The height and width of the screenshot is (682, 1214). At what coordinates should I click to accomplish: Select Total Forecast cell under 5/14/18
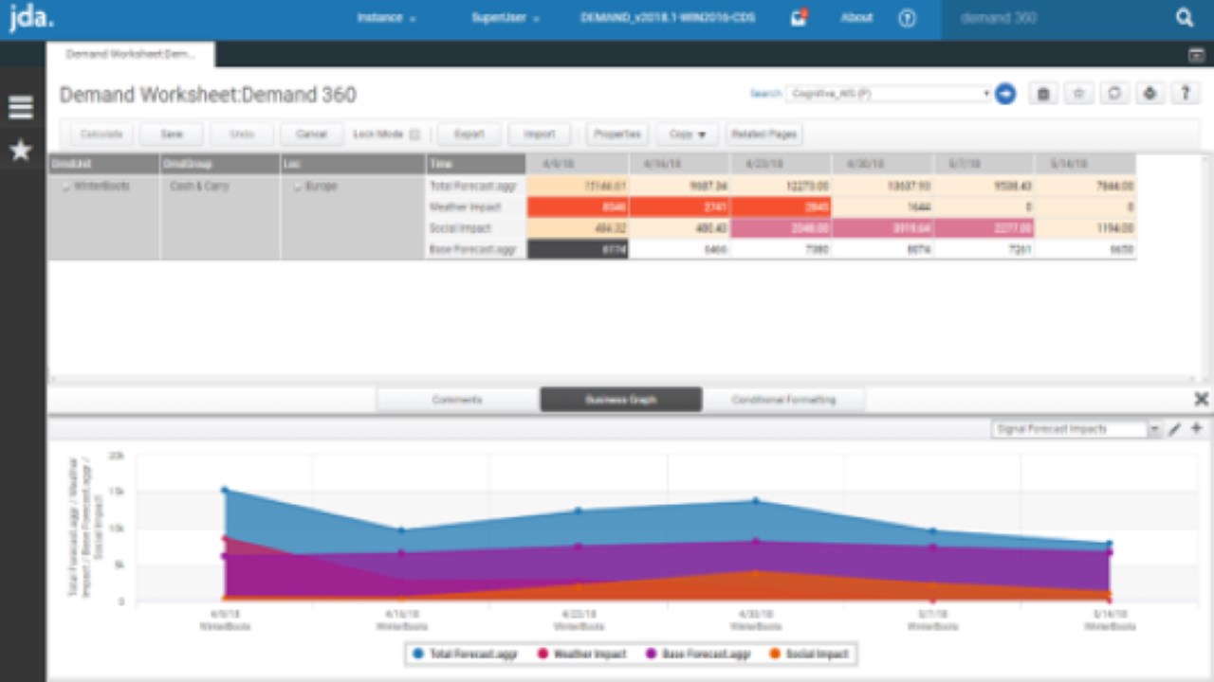[x=1085, y=187]
